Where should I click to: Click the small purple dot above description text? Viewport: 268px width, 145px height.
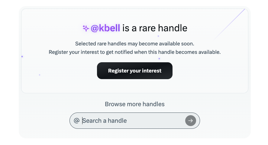point(158,36)
